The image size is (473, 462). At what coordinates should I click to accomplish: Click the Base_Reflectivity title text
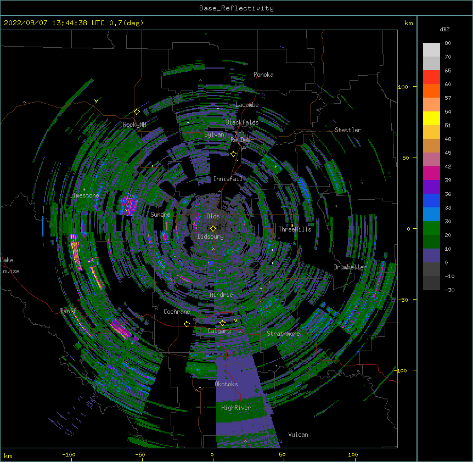click(236, 8)
